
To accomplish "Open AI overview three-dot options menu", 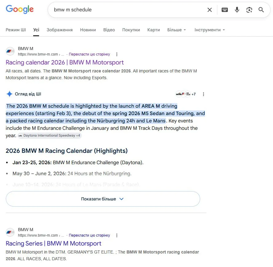I will (203, 94).
